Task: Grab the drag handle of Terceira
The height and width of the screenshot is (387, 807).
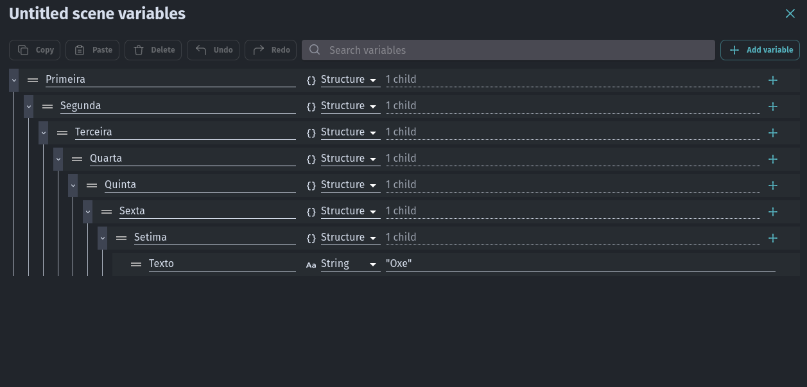Action: [x=62, y=133]
